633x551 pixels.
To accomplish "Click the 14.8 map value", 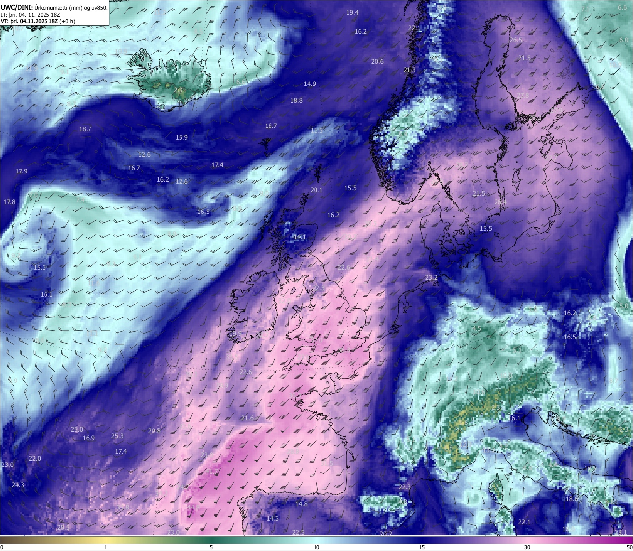I will [301, 504].
